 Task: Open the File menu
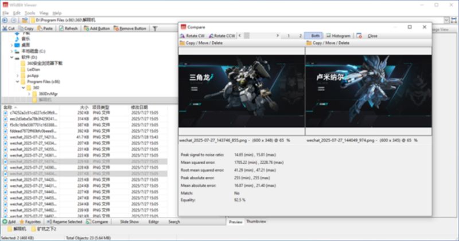[6, 13]
